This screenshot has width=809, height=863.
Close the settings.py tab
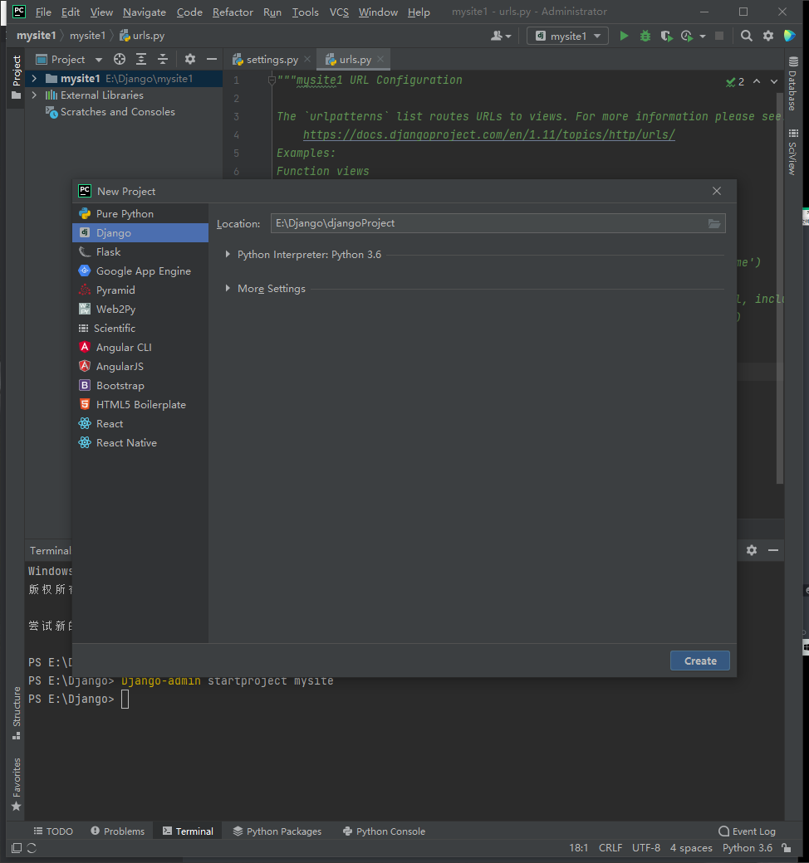(x=307, y=60)
